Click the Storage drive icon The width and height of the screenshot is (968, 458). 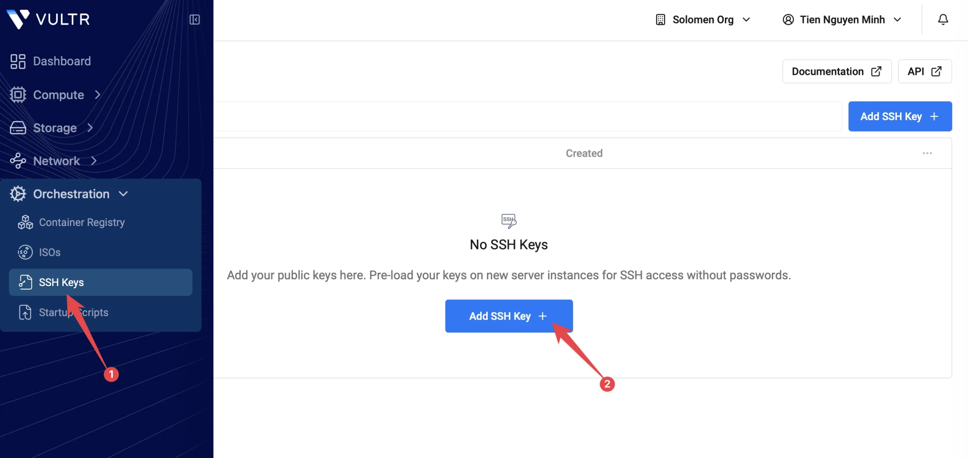click(x=18, y=128)
